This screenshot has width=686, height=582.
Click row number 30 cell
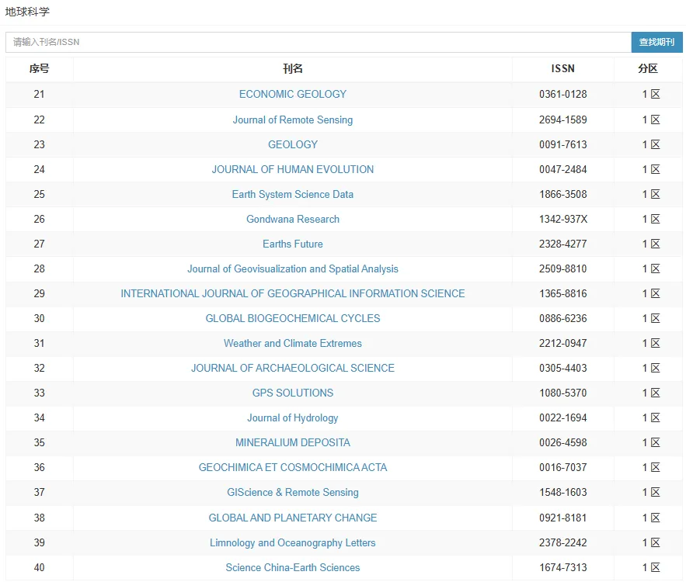(40, 318)
